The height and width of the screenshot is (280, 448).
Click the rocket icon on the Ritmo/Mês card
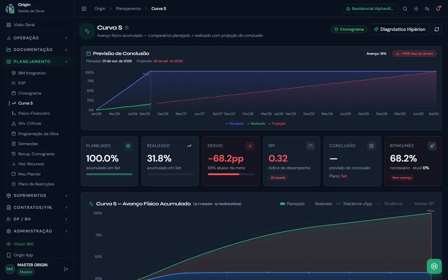432,146
